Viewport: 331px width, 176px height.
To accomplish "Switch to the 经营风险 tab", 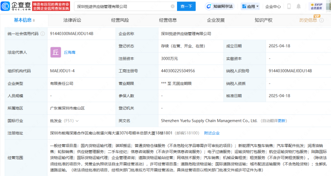I will click(120, 20).
